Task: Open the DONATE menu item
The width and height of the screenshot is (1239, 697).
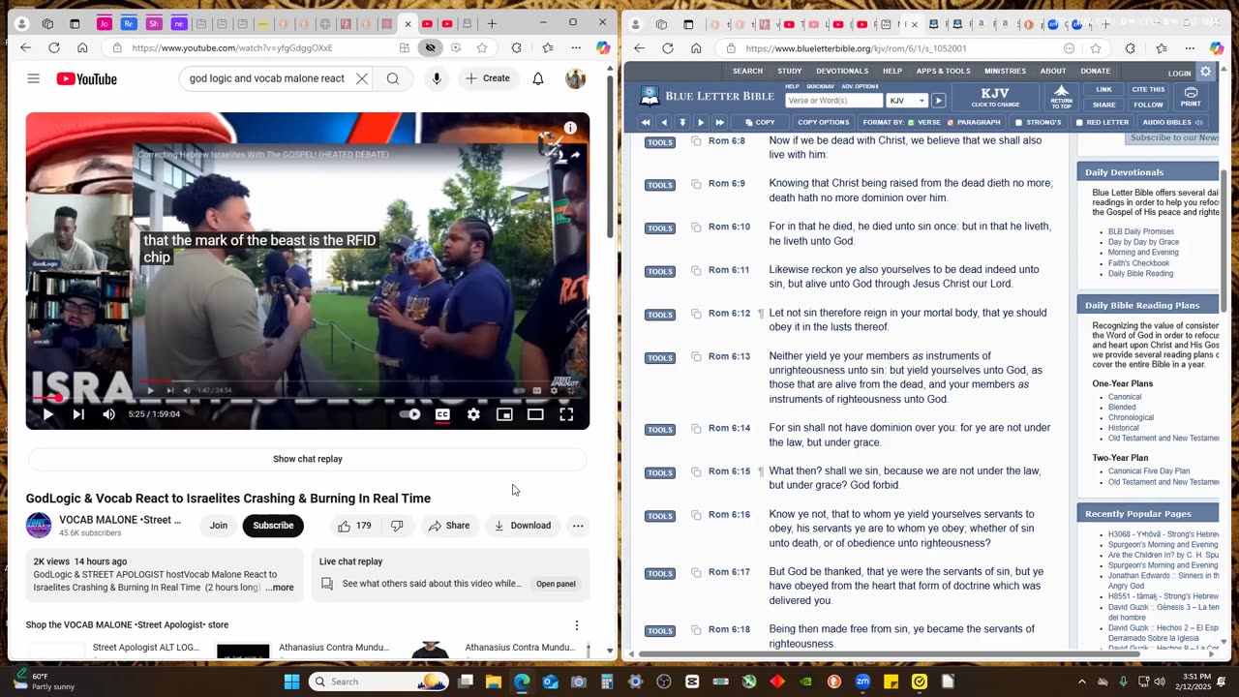Action: pyautogui.click(x=1096, y=71)
